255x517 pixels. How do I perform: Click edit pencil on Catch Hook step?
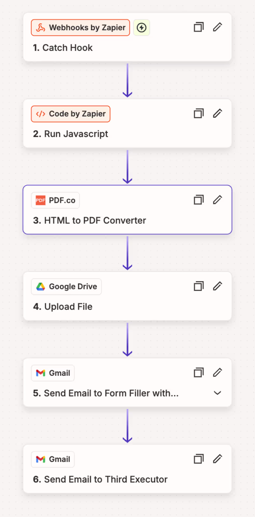point(217,27)
